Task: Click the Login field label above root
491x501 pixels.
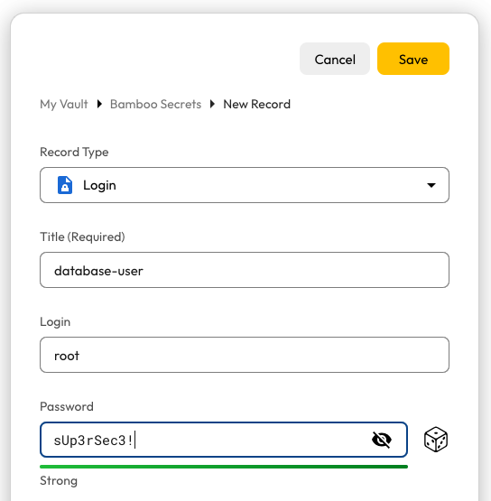Action: [55, 321]
